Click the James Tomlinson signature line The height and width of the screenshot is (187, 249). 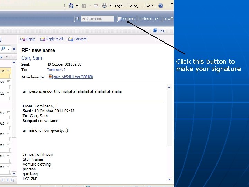(x=37, y=154)
